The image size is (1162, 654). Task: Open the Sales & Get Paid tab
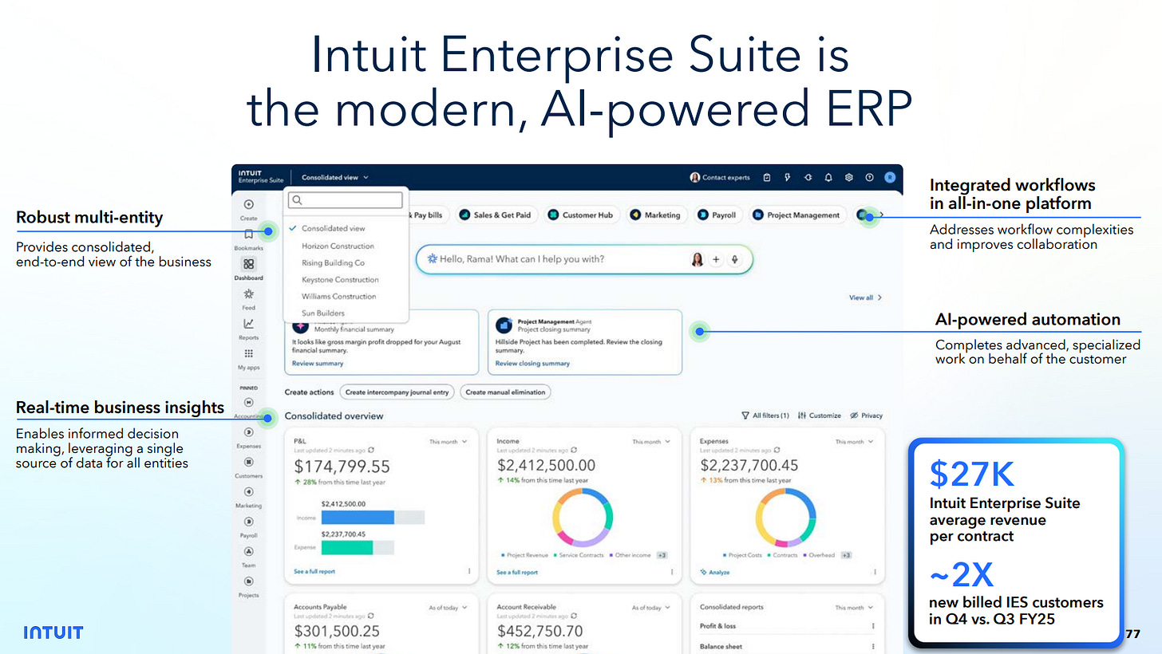pos(496,215)
